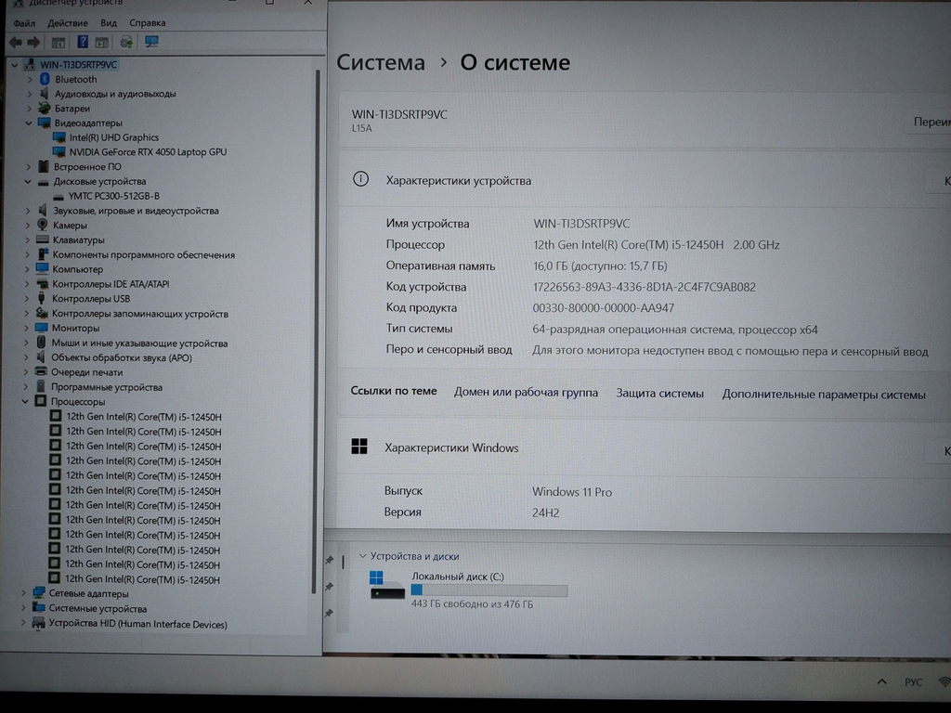
Task: Click the Update driver toolbar icon
Action: coord(125,43)
